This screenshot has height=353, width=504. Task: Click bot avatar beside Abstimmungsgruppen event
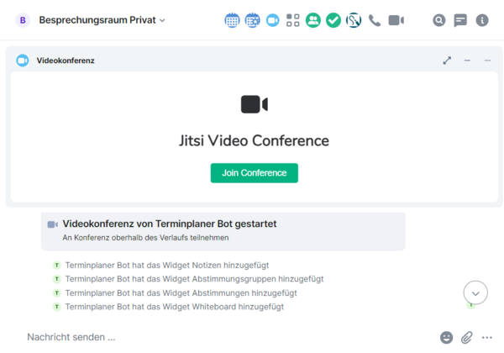[x=57, y=279]
